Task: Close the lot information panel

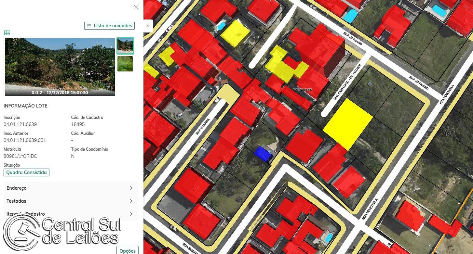Action: (x=136, y=7)
